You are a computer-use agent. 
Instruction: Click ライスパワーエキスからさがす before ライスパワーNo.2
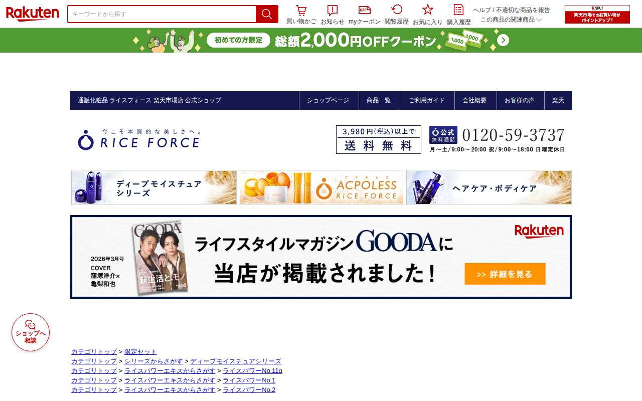click(170, 390)
